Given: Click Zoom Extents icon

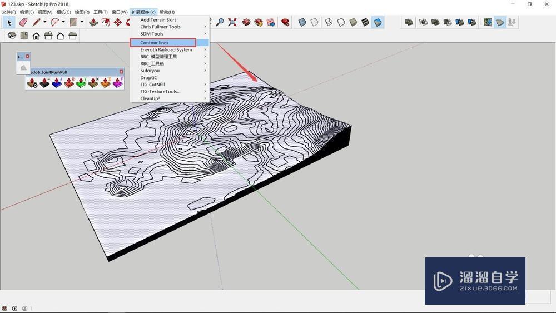Looking at the screenshot, I should point(232,22).
